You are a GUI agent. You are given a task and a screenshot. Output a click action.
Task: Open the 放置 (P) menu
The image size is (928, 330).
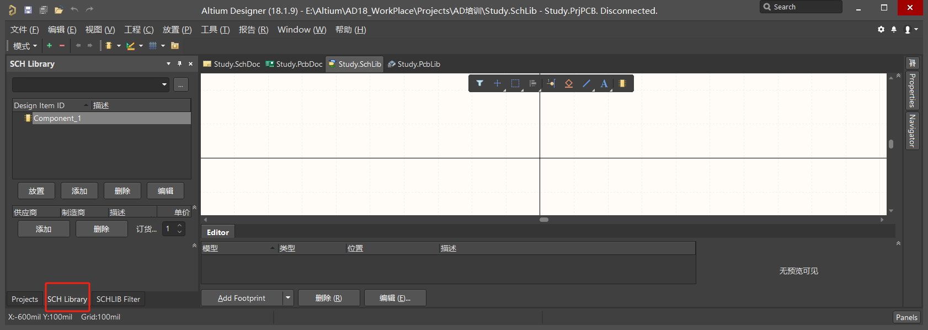point(177,30)
